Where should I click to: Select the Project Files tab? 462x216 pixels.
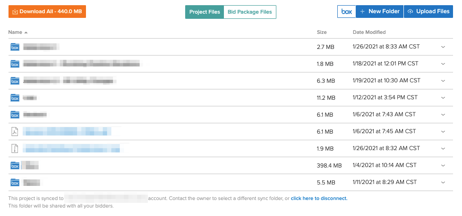204,12
